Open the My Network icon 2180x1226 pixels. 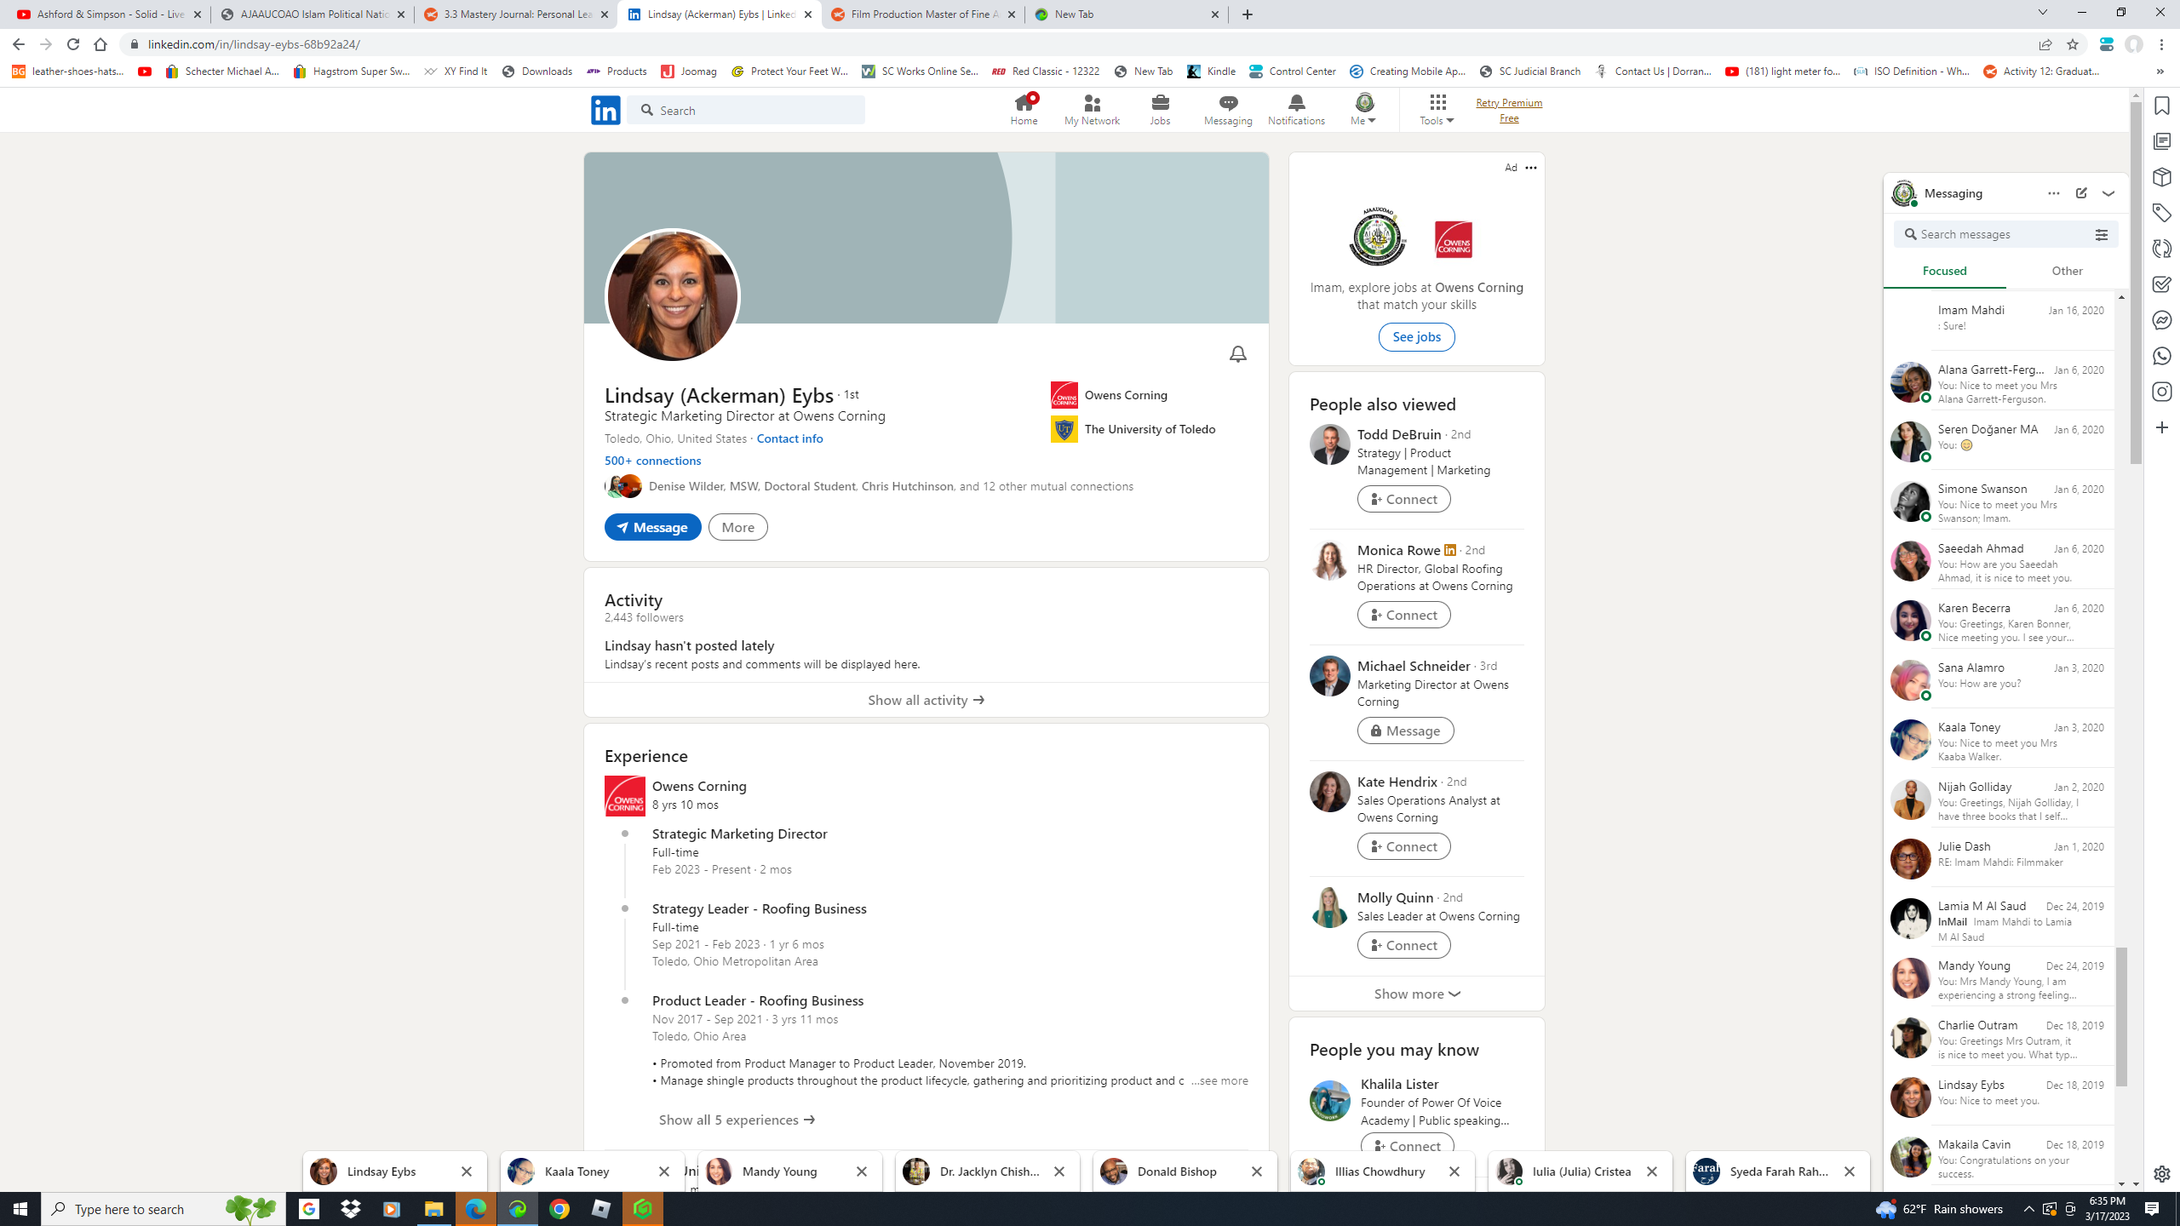(x=1092, y=110)
